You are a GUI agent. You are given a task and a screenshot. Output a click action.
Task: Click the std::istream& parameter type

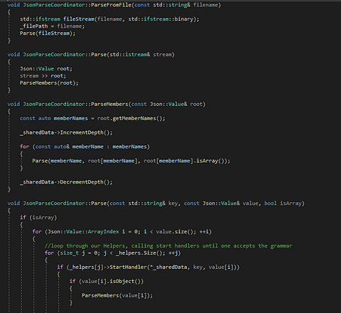click(130, 55)
